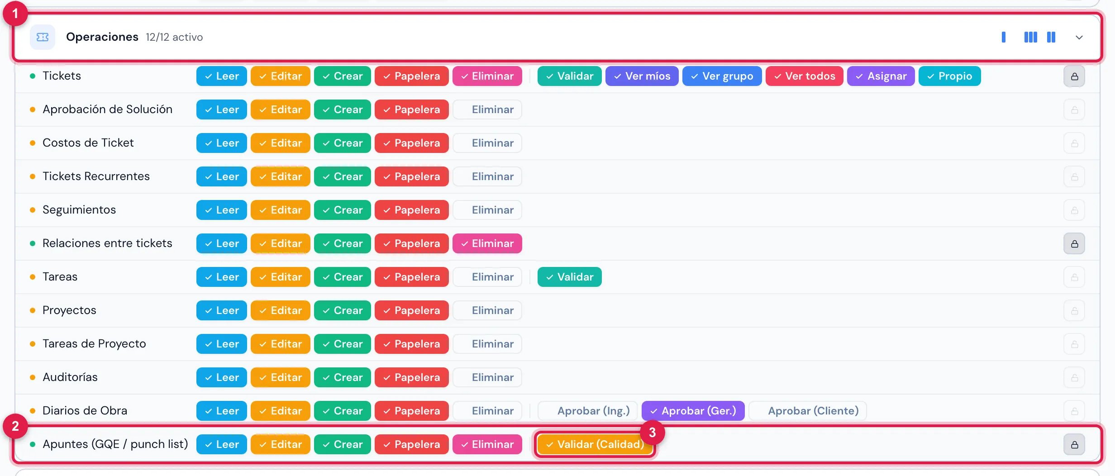Image resolution: width=1115 pixels, height=476 pixels.
Task: Enable Eliminar for Aprobación de Solución
Action: point(487,109)
